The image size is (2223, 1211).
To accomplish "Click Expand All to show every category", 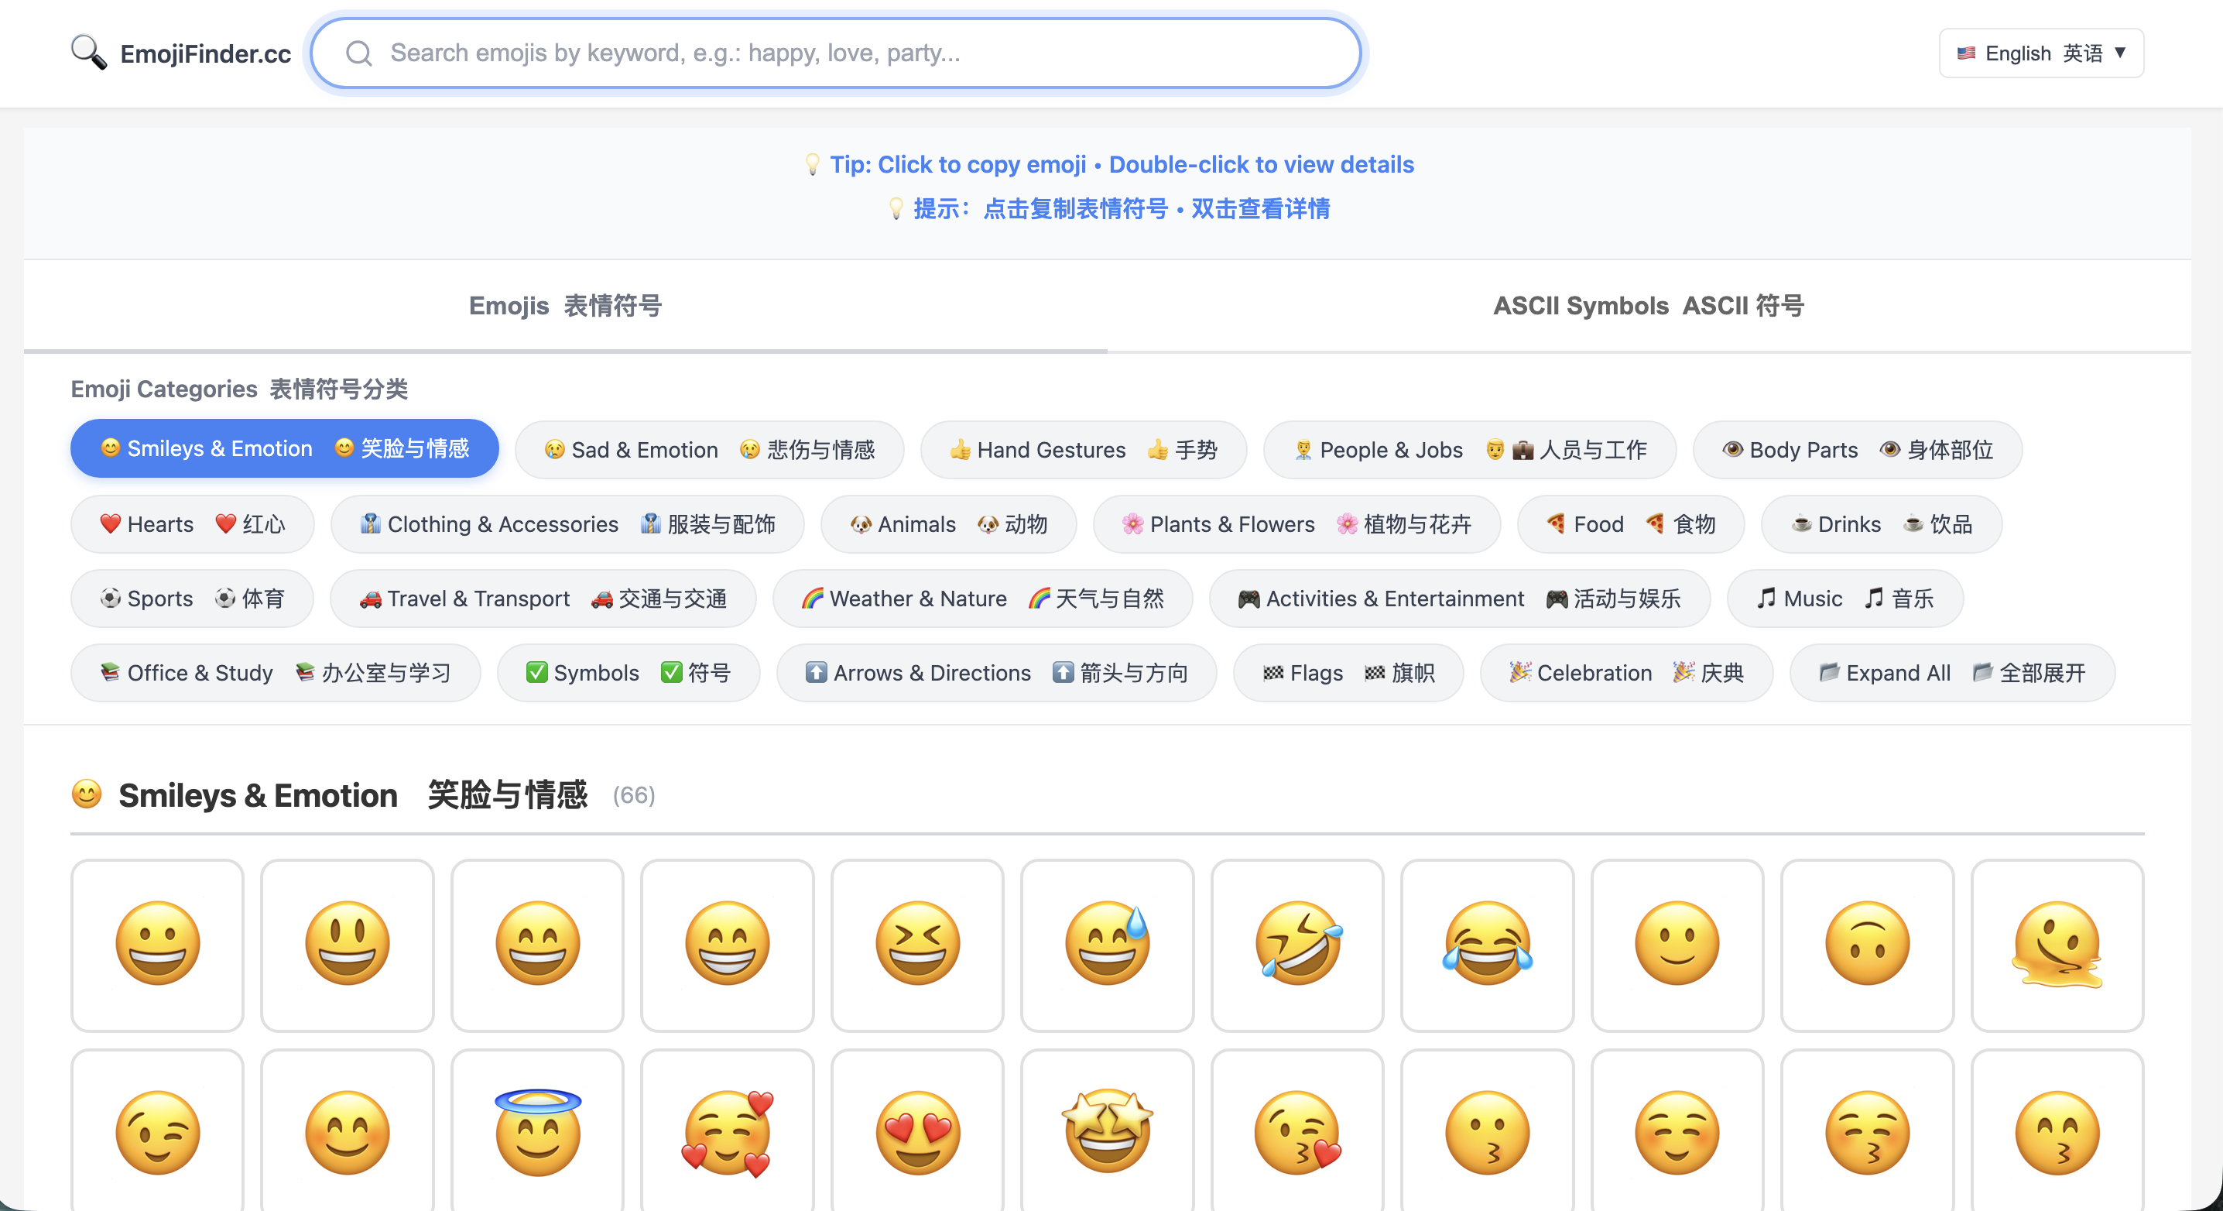I will 1951,672.
